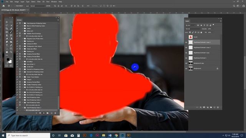Screen dimensions: 246x138
Task: Click the Actions panel vertical scrollbar
Action: point(59,102)
